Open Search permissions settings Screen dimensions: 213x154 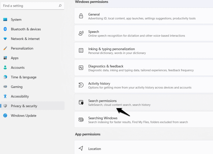pos(144,102)
